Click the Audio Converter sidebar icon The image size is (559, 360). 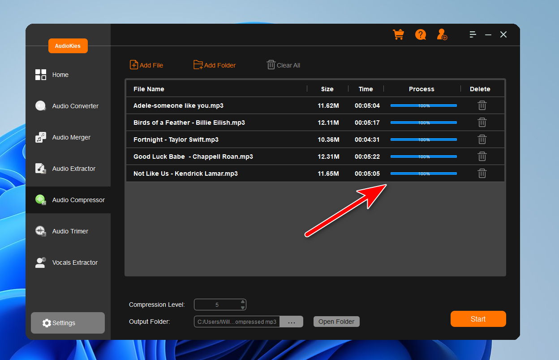pyautogui.click(x=41, y=106)
